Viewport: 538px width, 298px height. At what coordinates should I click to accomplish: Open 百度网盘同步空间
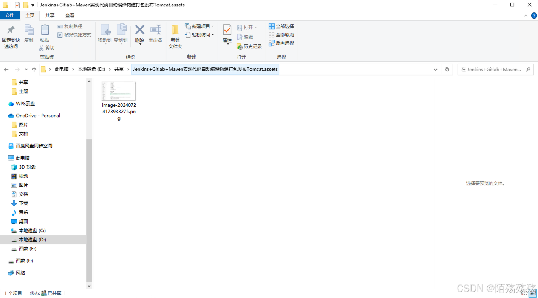click(x=34, y=146)
